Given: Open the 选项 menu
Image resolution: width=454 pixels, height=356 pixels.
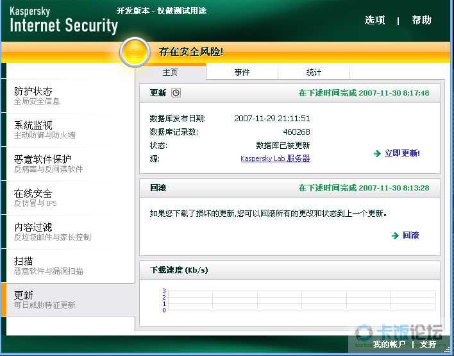Looking at the screenshot, I should 374,20.
